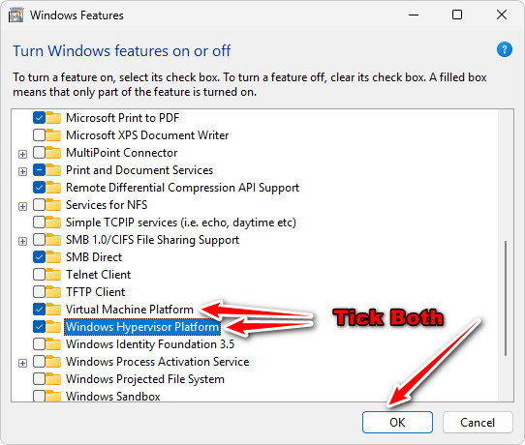Enable Services for NFS checkbox
525x445 pixels.
[x=39, y=205]
